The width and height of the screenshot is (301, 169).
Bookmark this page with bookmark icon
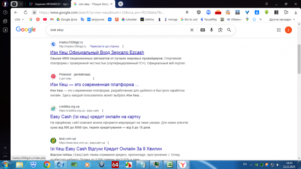click(187, 12)
